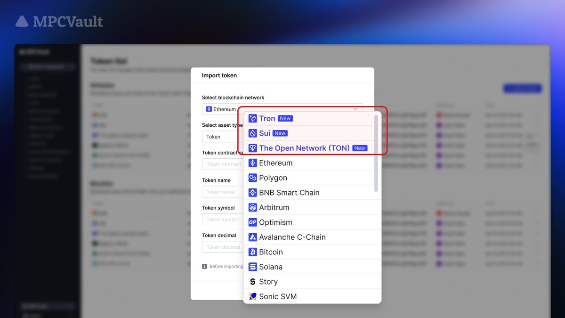The height and width of the screenshot is (318, 565).
Task: Choose Bitcoin from network list
Action: (x=312, y=252)
